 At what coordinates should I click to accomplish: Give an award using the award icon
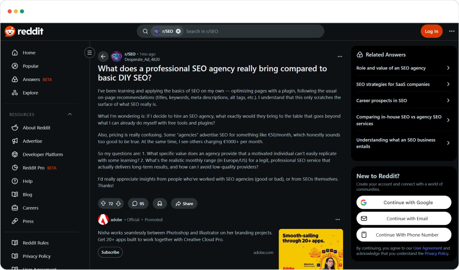click(160, 203)
